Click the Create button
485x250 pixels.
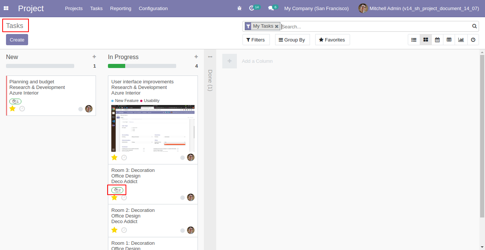[17, 40]
